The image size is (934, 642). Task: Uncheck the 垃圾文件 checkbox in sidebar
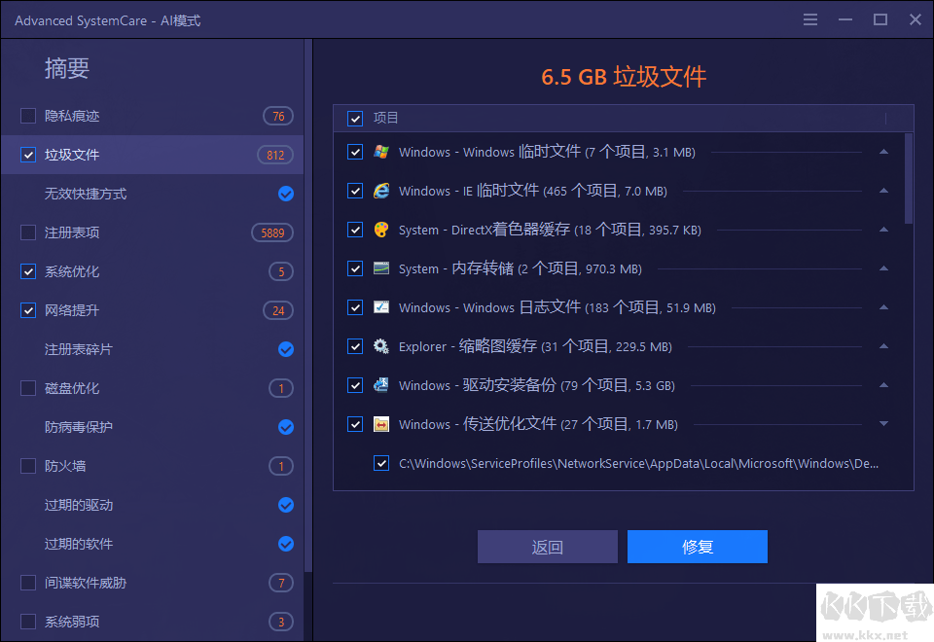coord(28,155)
